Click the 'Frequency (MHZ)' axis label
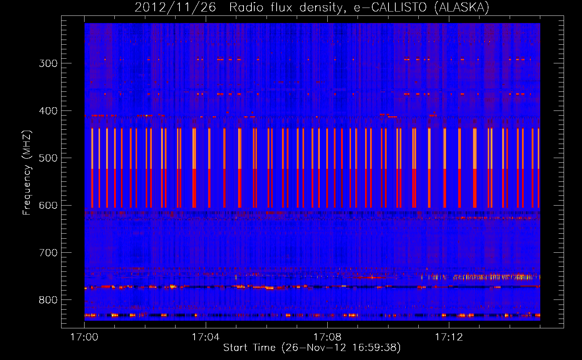The width and height of the screenshot is (582, 360). point(27,172)
